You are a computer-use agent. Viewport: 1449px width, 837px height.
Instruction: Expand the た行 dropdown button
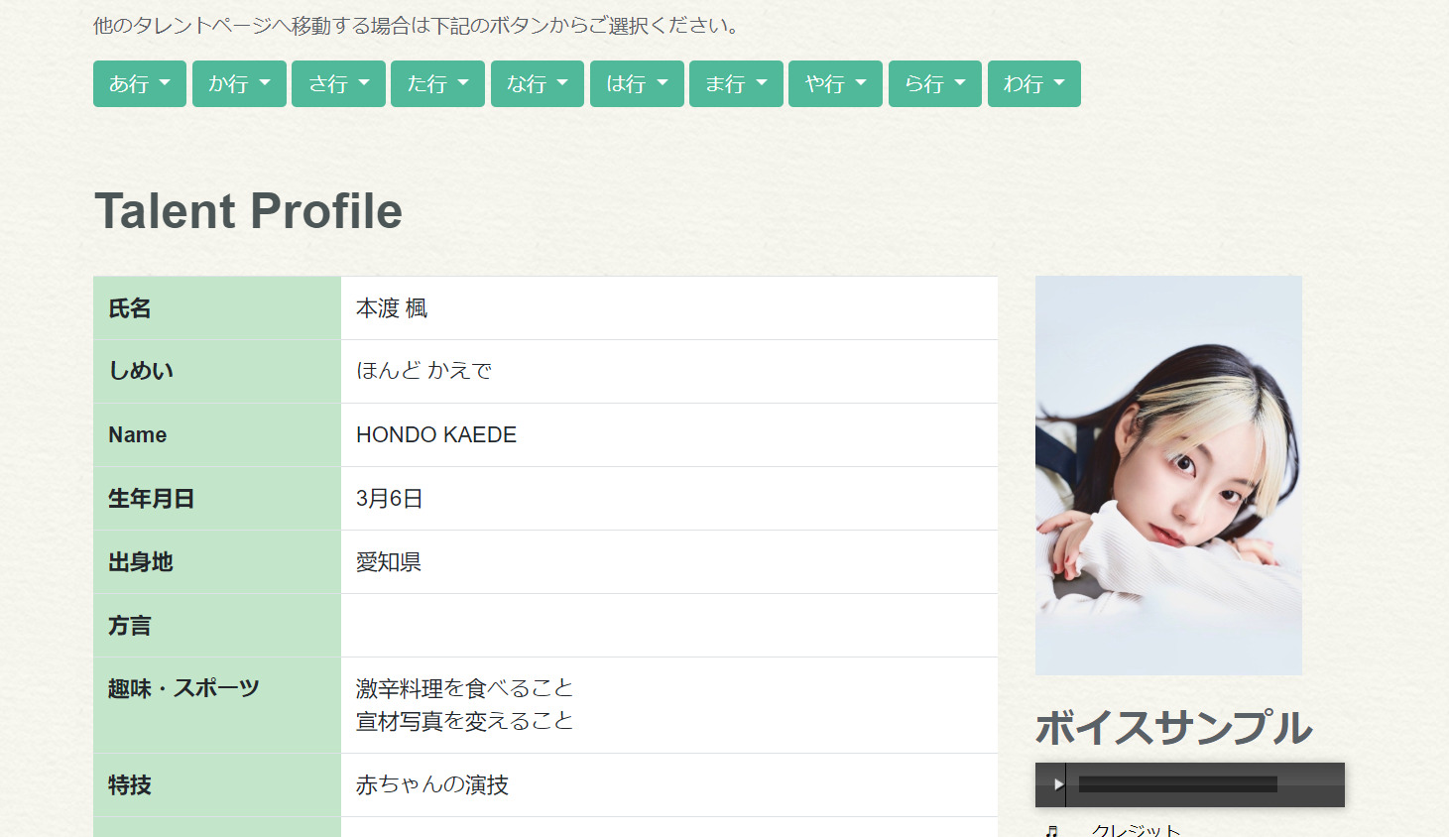437,83
